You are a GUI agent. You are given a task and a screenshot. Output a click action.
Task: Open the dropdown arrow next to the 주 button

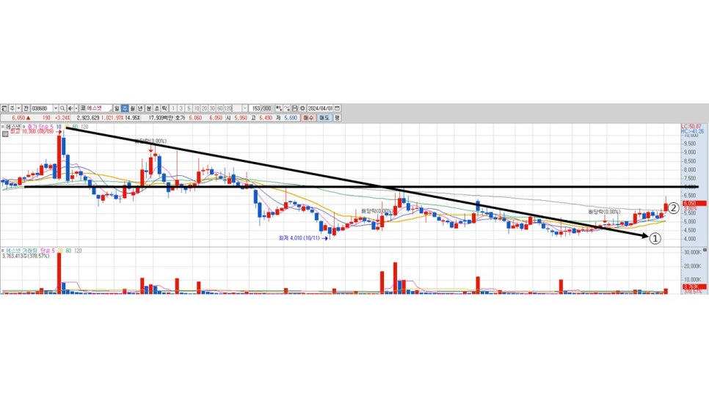18,108
